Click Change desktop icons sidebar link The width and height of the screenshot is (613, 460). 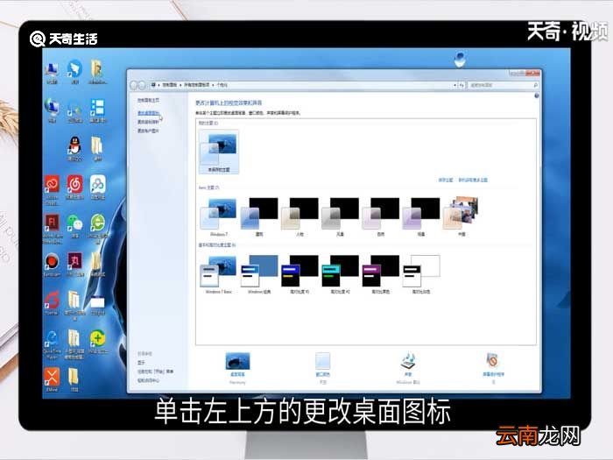click(x=148, y=113)
